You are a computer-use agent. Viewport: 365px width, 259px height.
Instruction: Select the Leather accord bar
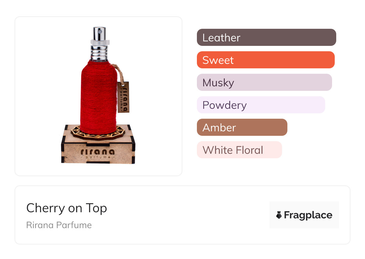tap(266, 37)
